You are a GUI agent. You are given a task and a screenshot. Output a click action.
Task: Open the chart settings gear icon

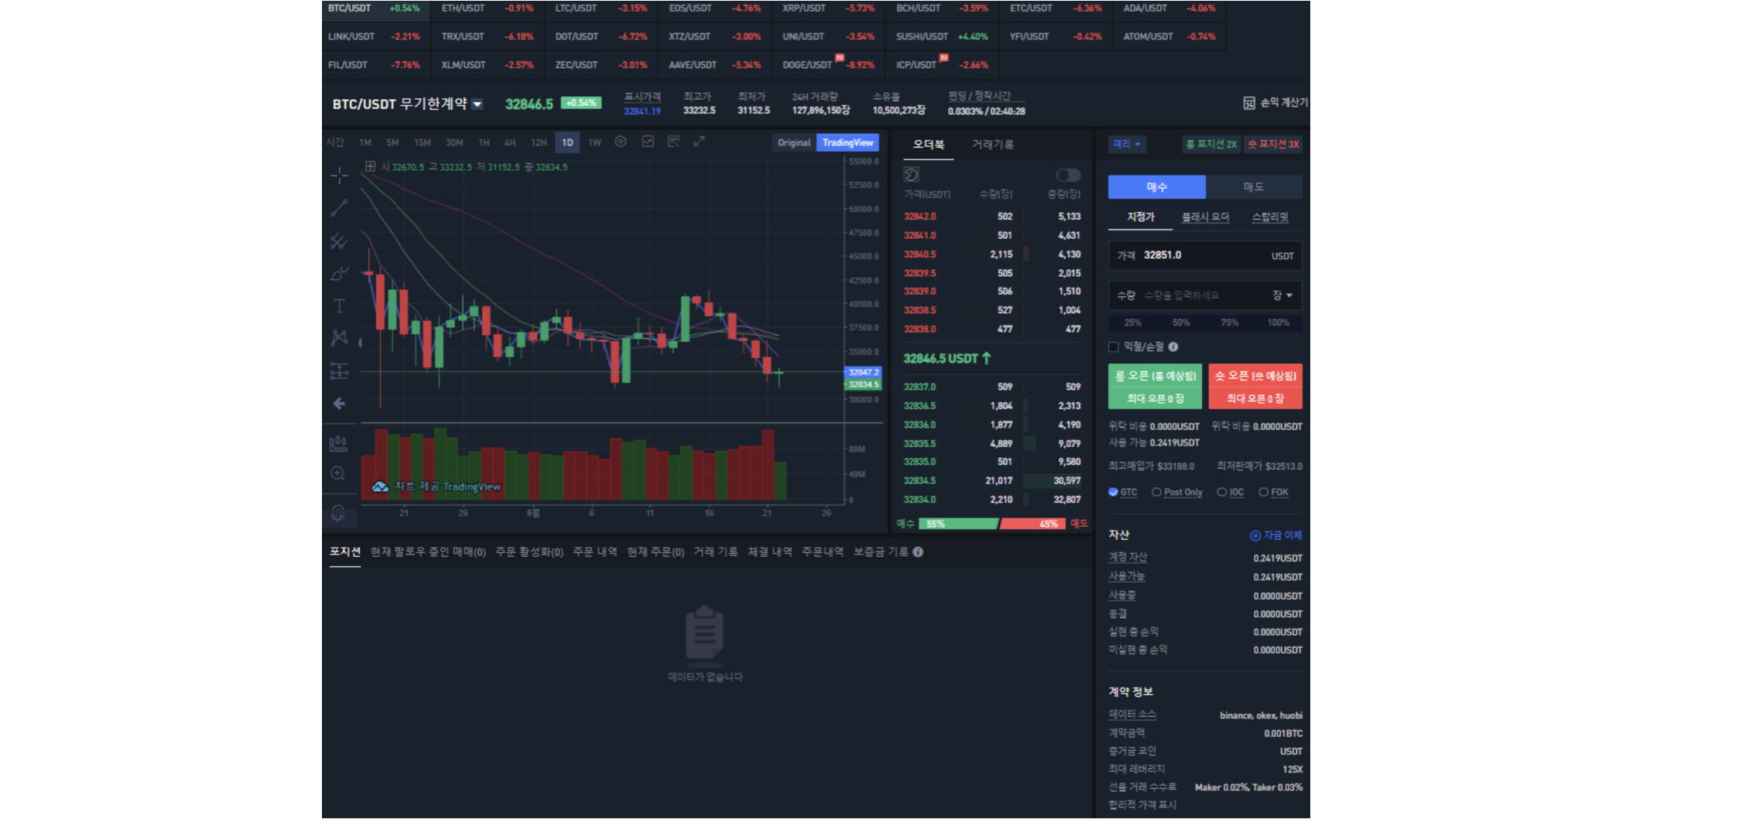click(x=620, y=142)
